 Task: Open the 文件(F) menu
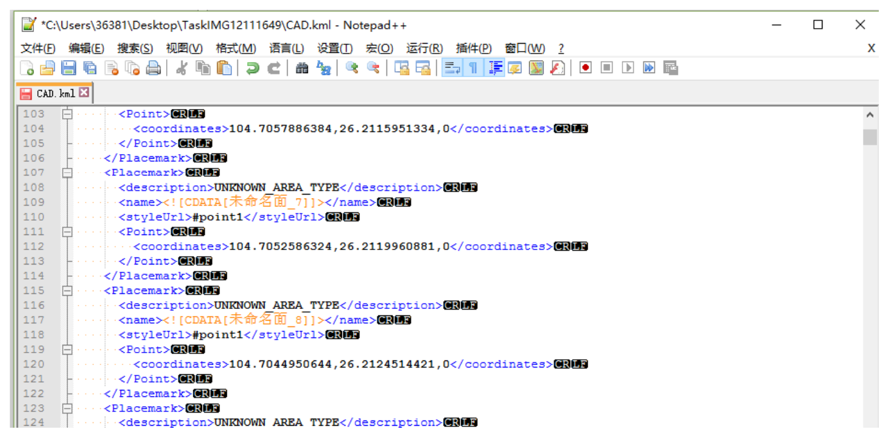[x=38, y=48]
